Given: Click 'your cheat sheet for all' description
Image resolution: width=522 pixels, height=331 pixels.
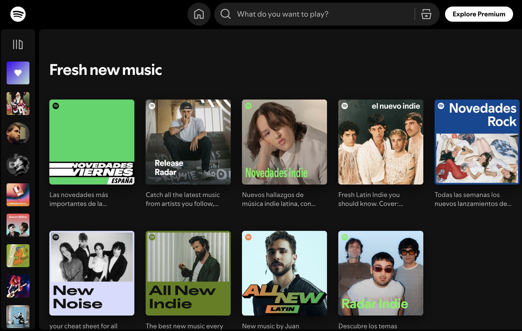Looking at the screenshot, I should click(x=83, y=326).
